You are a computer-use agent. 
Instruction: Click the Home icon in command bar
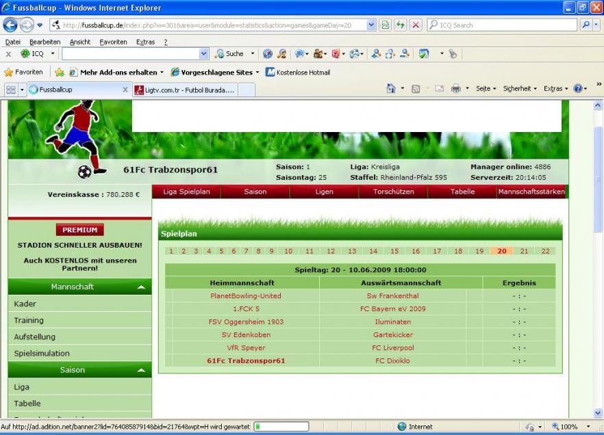click(391, 89)
